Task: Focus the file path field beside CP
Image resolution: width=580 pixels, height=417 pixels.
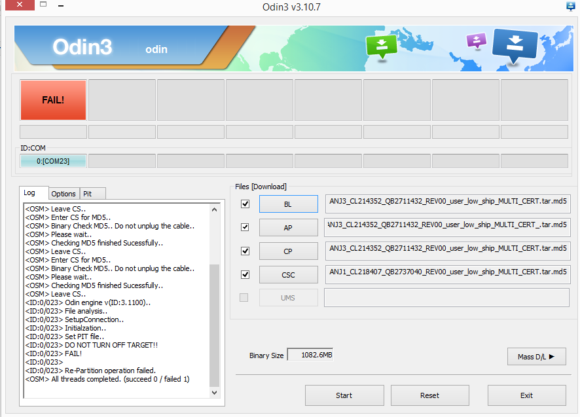Action: pyautogui.click(x=448, y=251)
